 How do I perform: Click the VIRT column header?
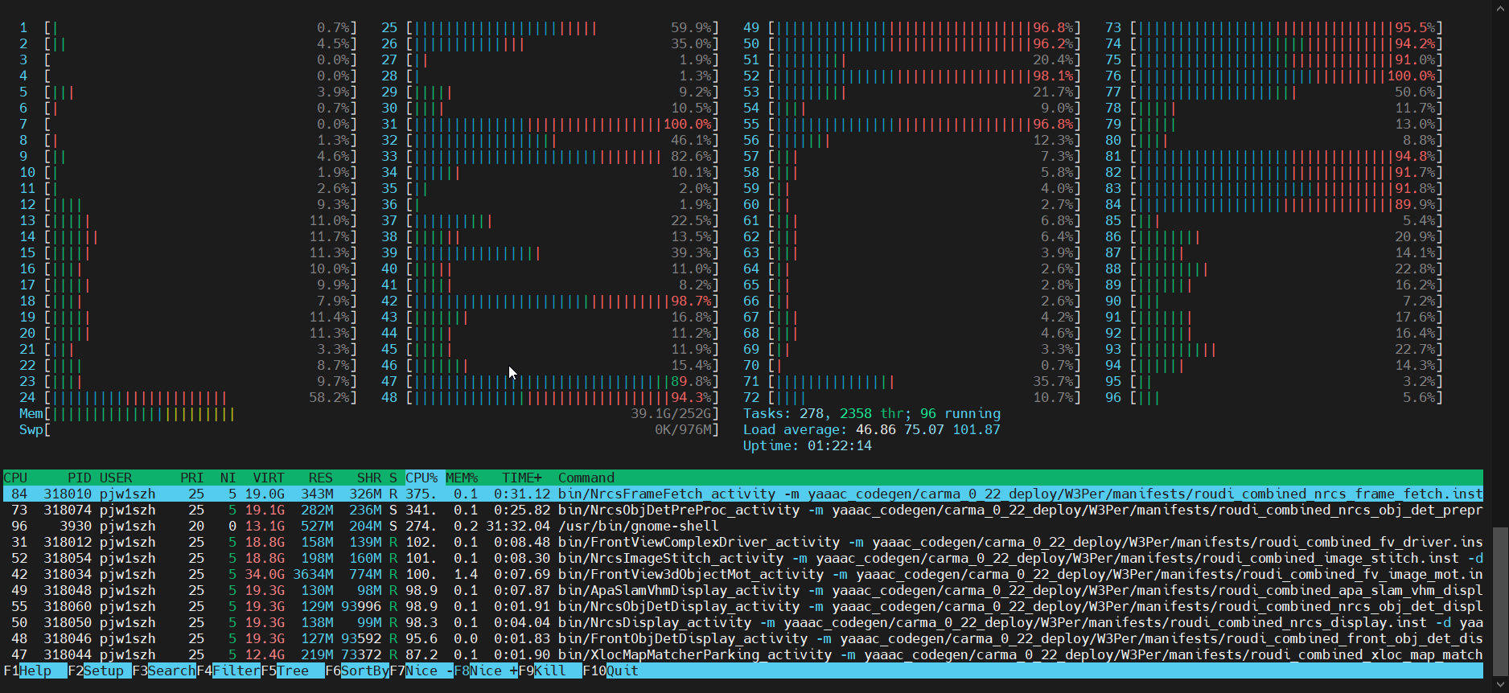[x=269, y=478]
